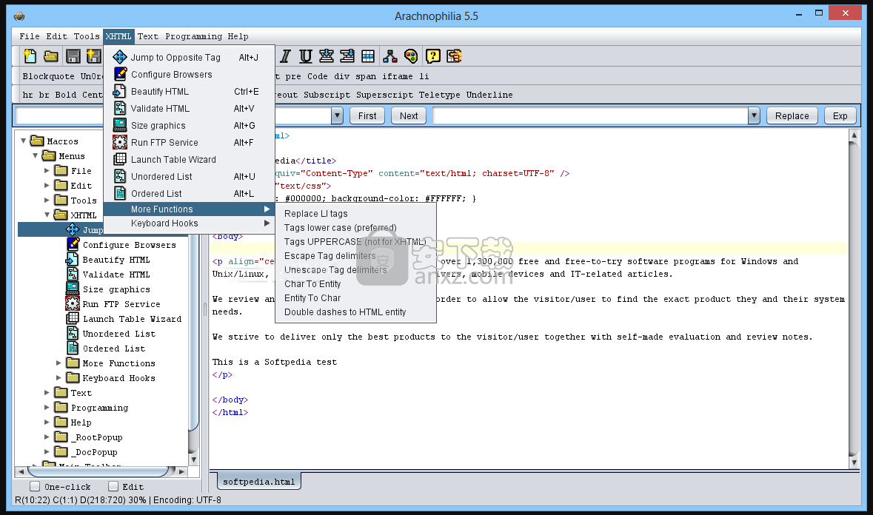Click the plain floppy disk Save icon

click(73, 56)
